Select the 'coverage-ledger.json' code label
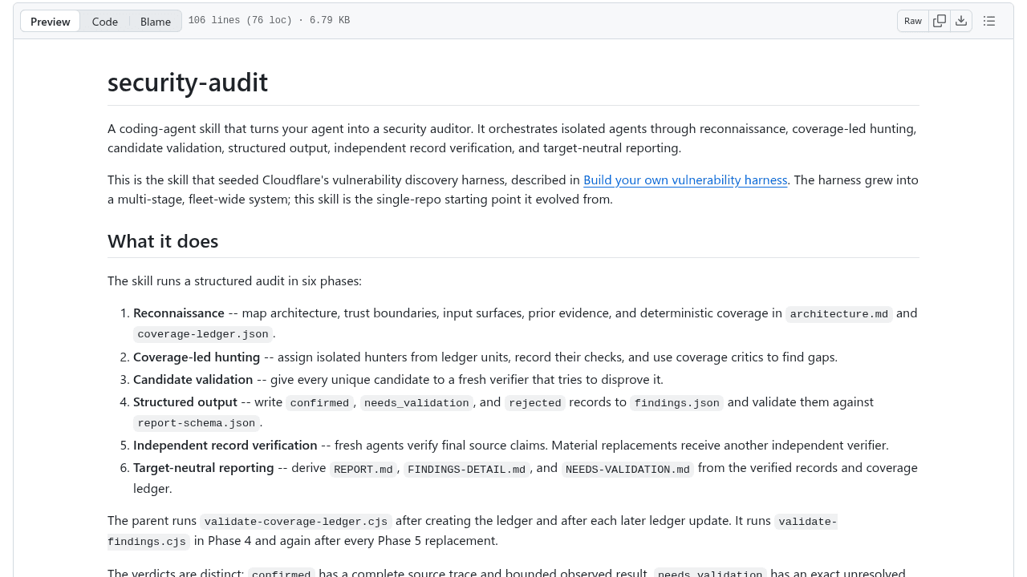This screenshot has height=577, width=1027. tap(203, 334)
